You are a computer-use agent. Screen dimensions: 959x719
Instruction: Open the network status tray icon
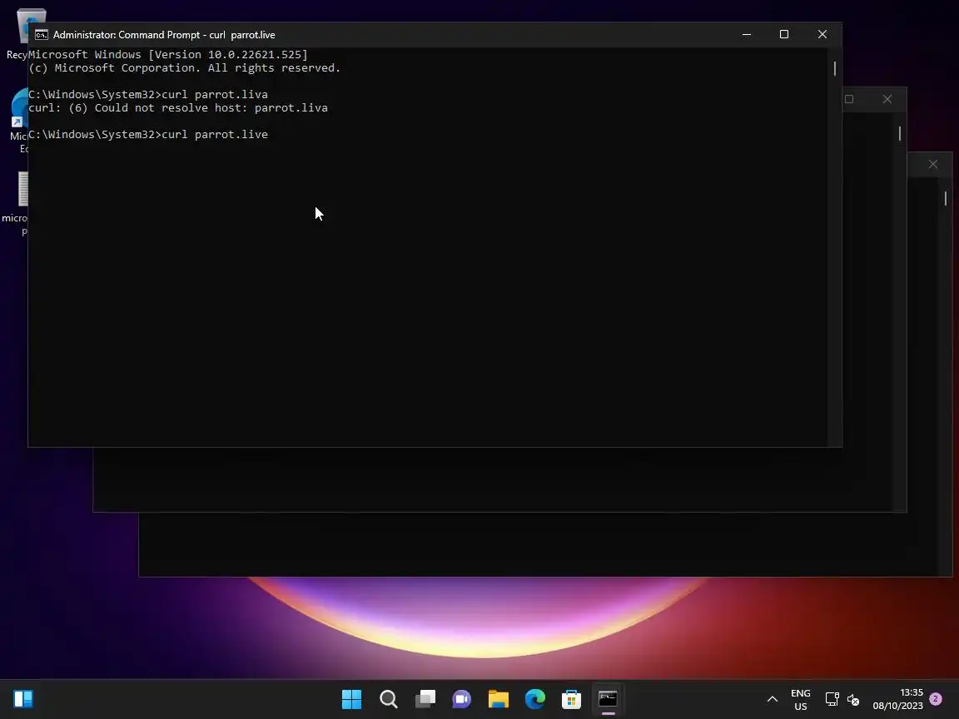(x=832, y=699)
